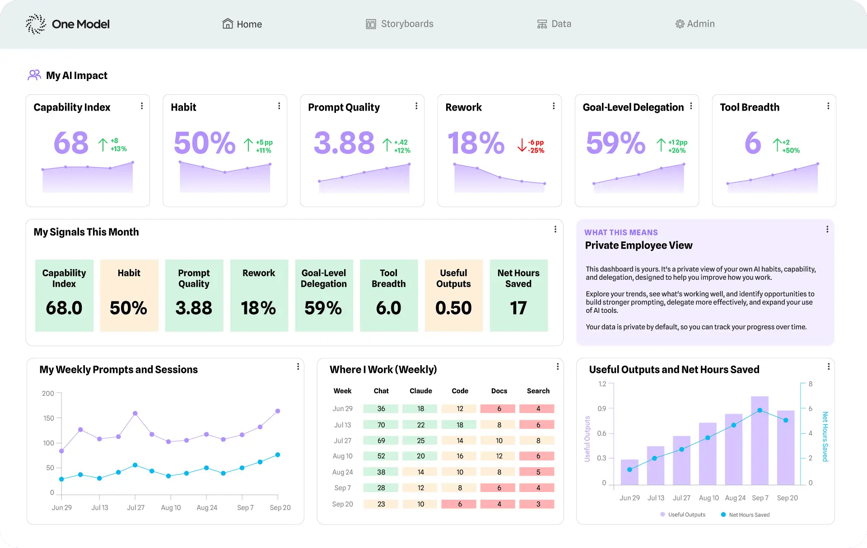Viewport: 867px width, 548px height.
Task: Click the My AI Impact people icon
Action: (x=34, y=75)
